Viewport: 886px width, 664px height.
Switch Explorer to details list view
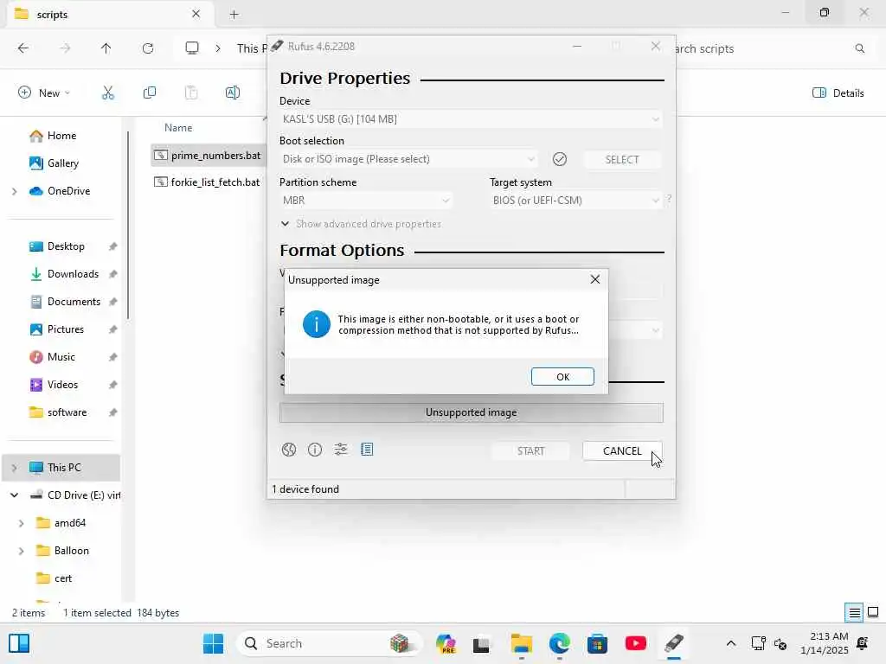tap(854, 613)
